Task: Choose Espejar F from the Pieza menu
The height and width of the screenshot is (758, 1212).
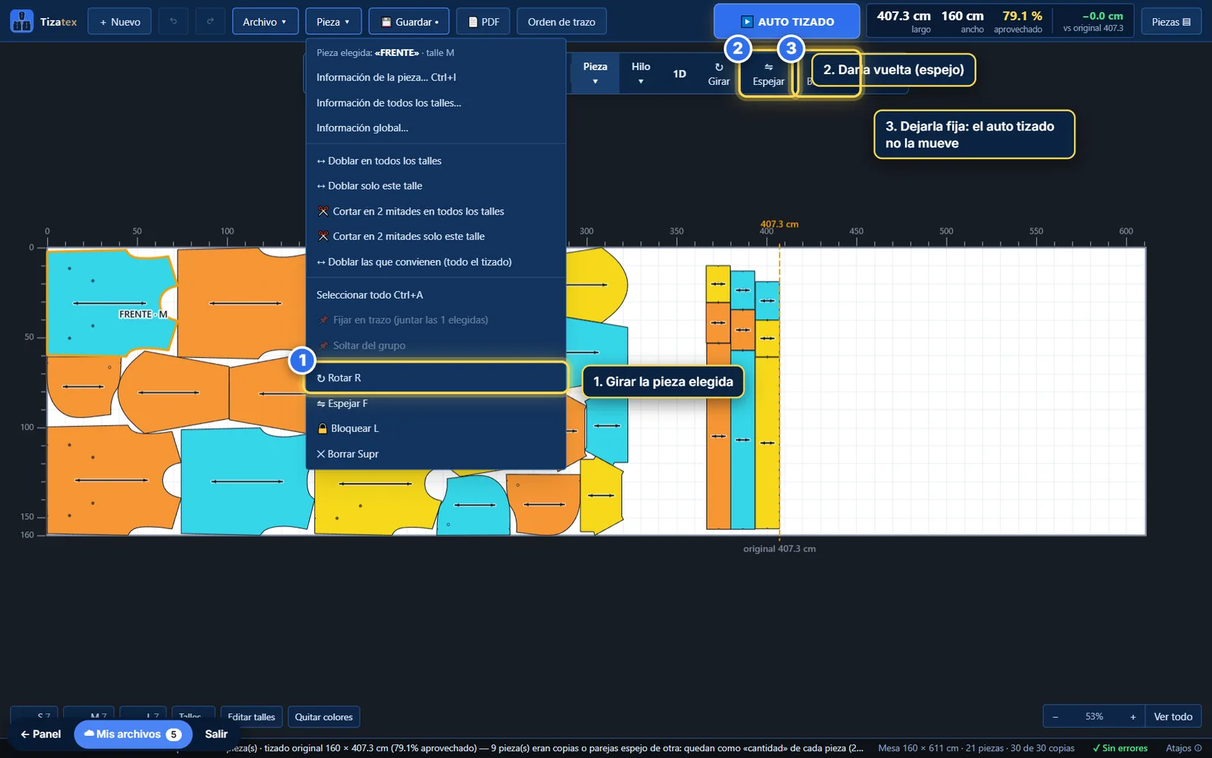Action: pos(436,403)
